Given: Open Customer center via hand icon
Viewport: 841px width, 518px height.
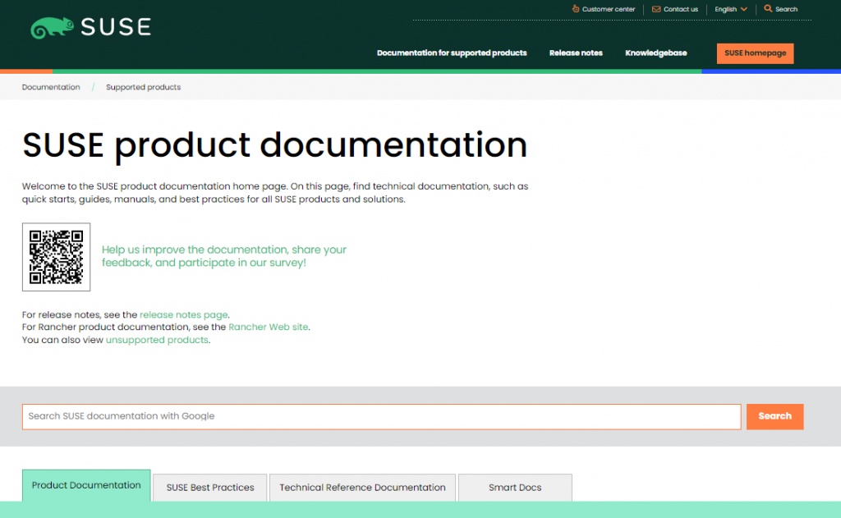Looking at the screenshot, I should point(576,9).
